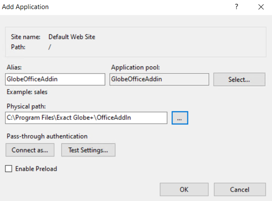The image size is (272, 201).
Task: Click the Pass-through authentication label
Action: pos(47,136)
